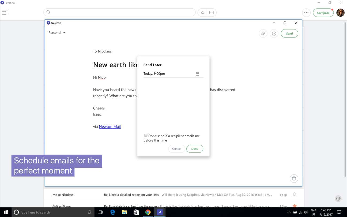Show hidden system tray icons chevron
The image size is (347, 217).
[289, 212]
